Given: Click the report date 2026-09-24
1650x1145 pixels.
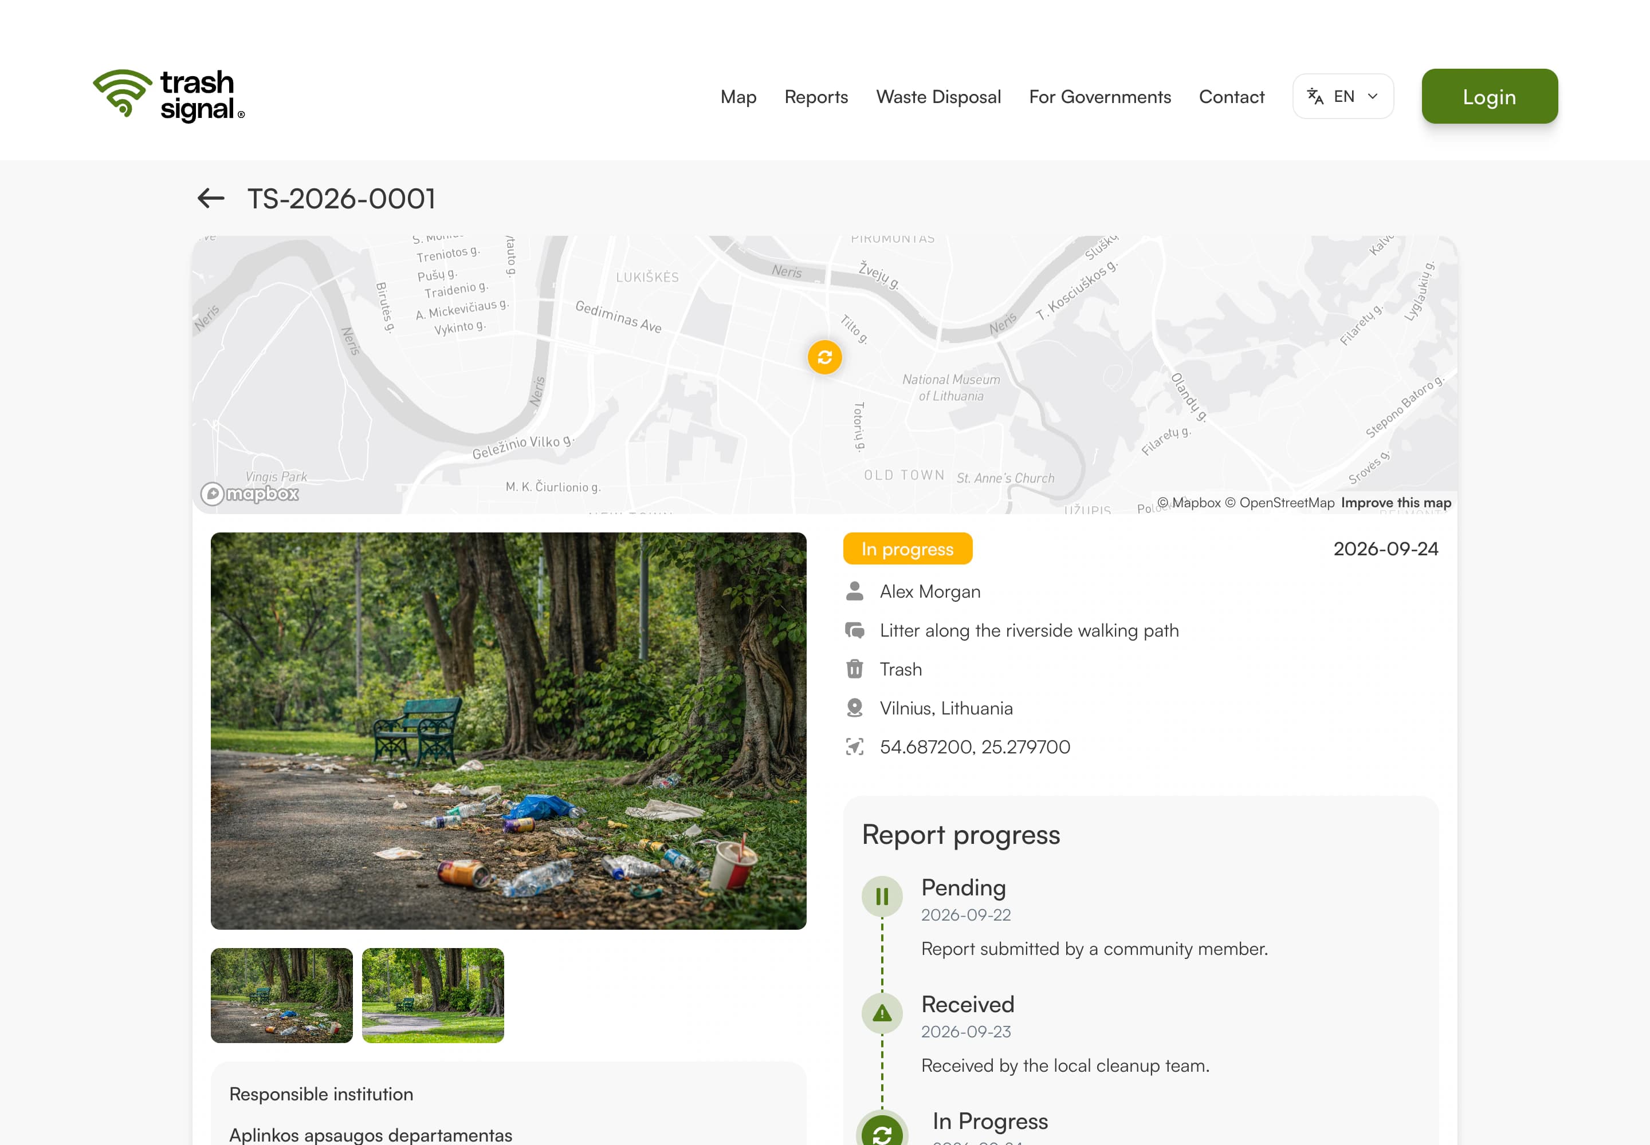Looking at the screenshot, I should coord(1385,549).
